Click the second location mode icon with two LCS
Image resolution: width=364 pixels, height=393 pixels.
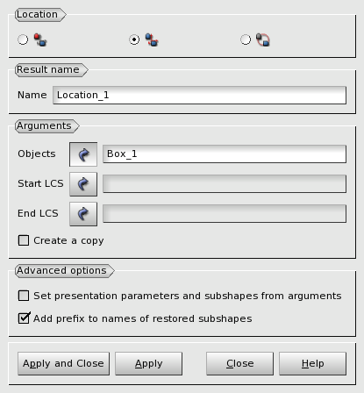[x=152, y=39]
